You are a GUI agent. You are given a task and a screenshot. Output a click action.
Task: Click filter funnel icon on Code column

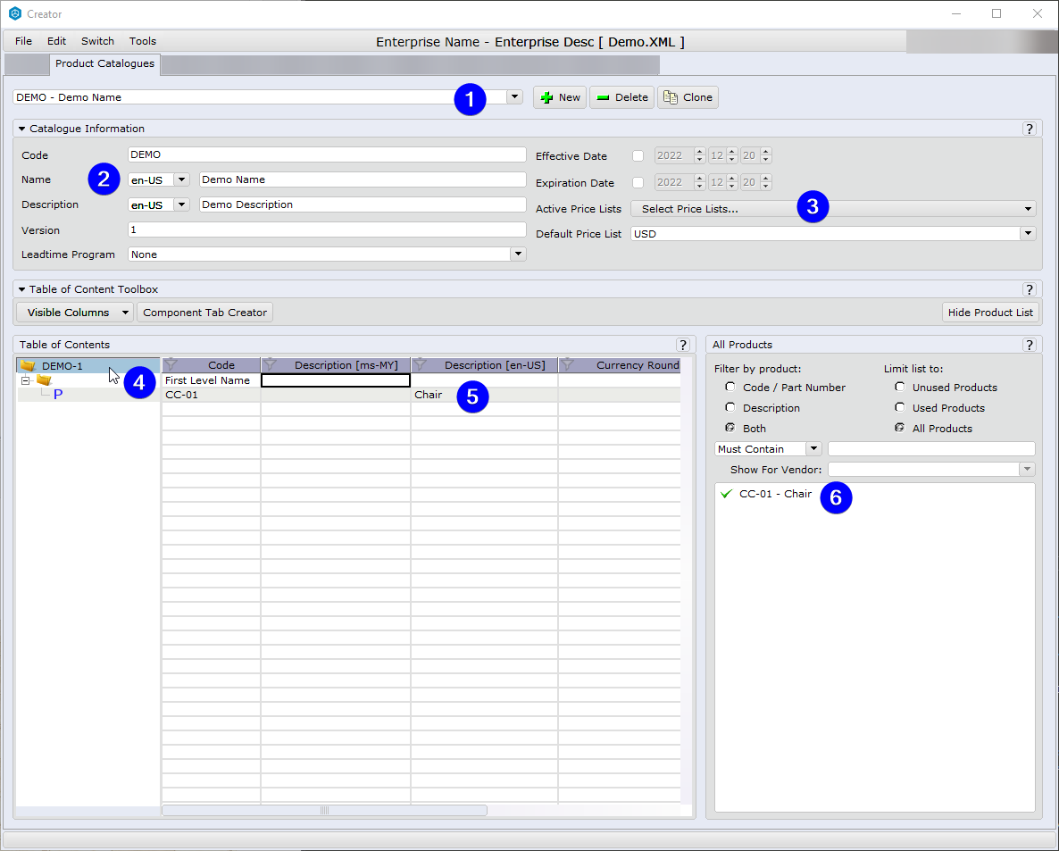coord(171,364)
